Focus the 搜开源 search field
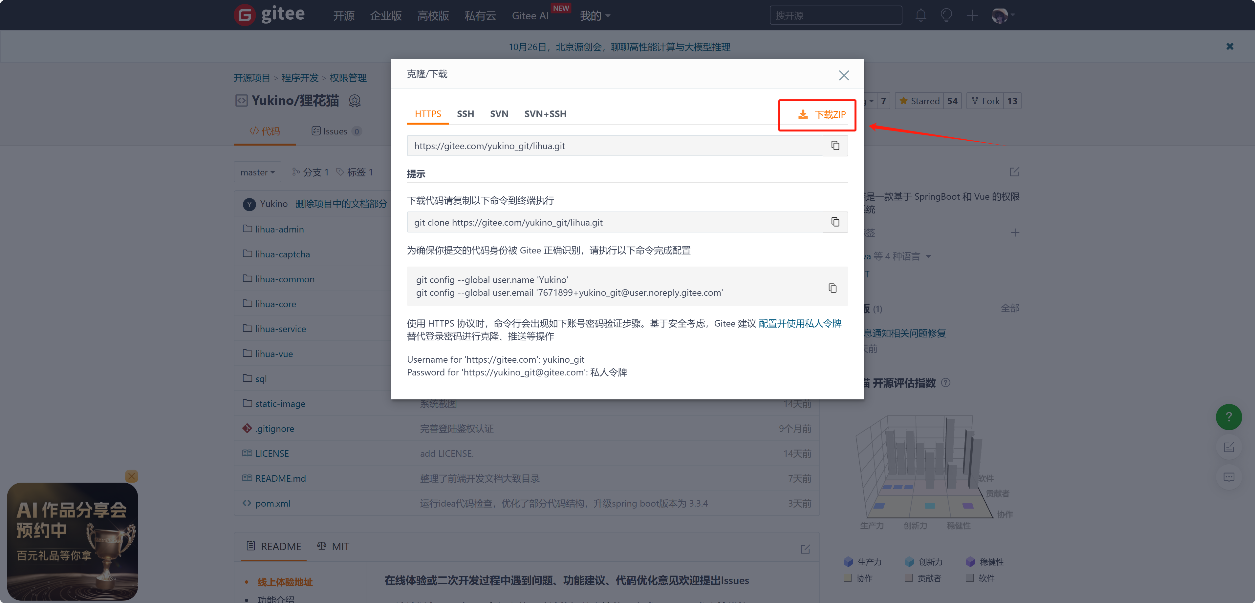1255x603 pixels. 835,15
